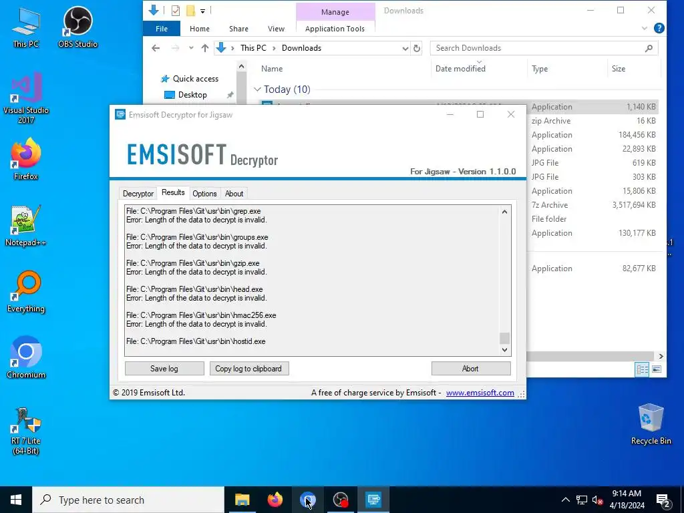Click Copy log to clipboard

(248, 369)
